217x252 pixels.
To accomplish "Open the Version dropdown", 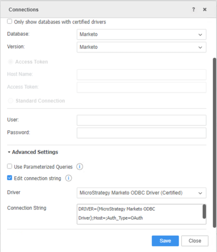I will tap(141, 47).
